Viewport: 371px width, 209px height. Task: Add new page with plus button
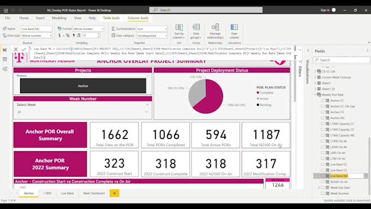tap(115, 193)
